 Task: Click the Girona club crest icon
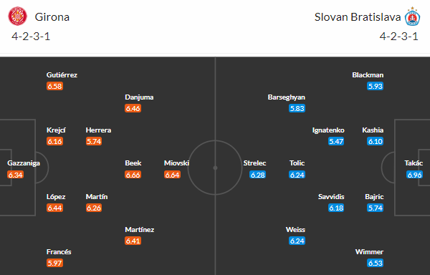click(17, 16)
